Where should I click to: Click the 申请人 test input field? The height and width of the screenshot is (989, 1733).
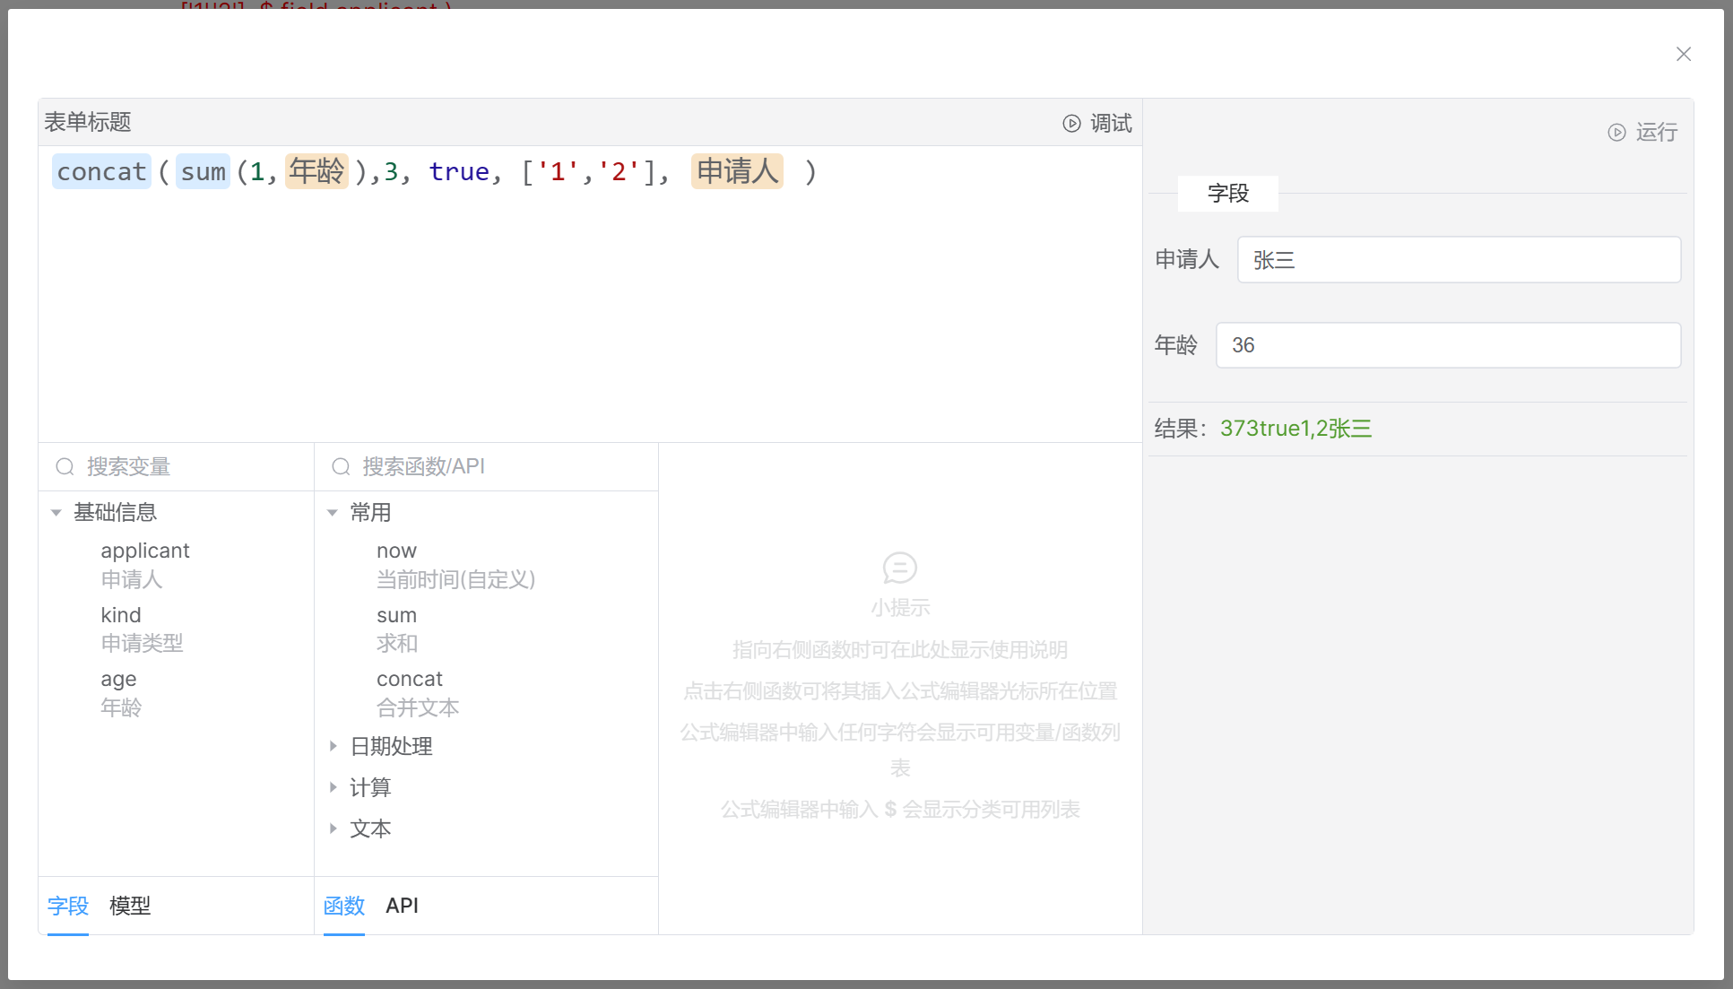tap(1458, 260)
